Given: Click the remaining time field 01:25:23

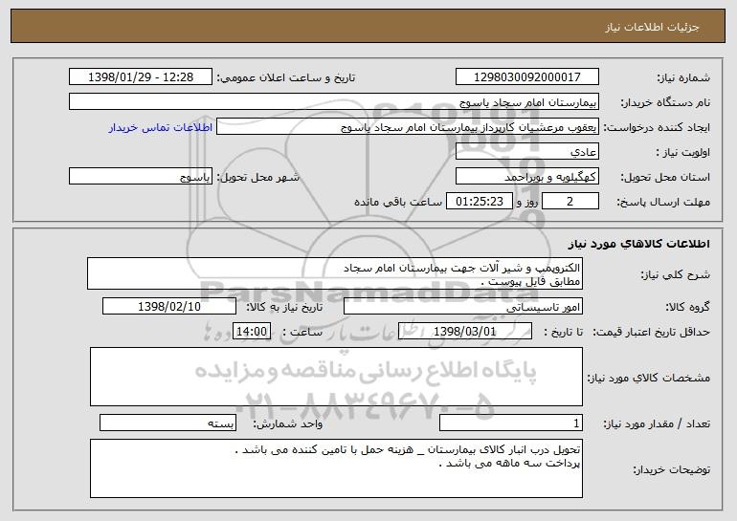Looking at the screenshot, I should pyautogui.click(x=479, y=202).
